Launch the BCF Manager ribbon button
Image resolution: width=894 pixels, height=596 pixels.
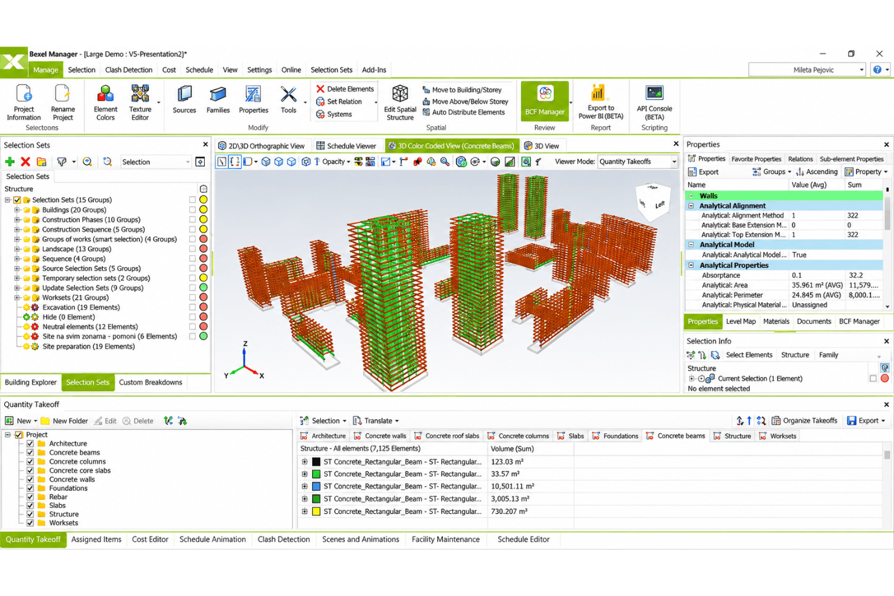[544, 101]
